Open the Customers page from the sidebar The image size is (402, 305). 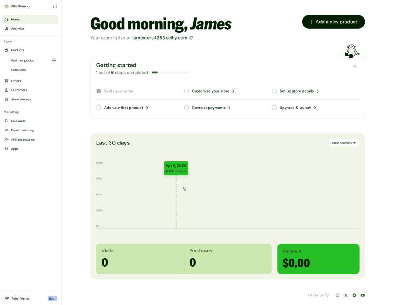[18, 90]
